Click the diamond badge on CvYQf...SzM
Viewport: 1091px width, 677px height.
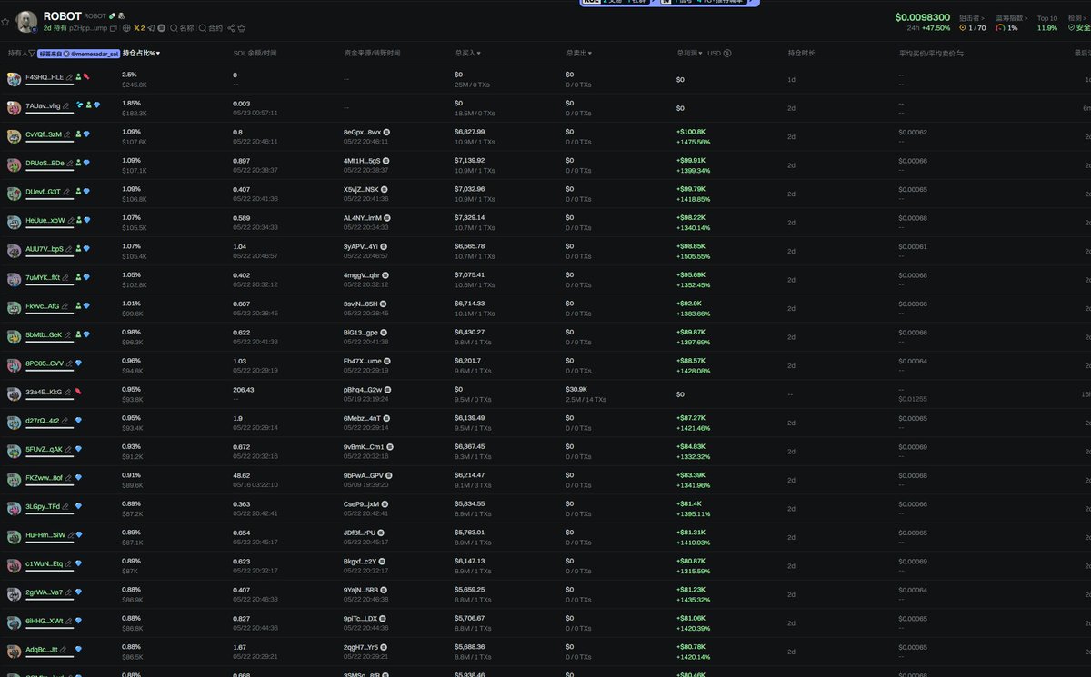point(86,134)
